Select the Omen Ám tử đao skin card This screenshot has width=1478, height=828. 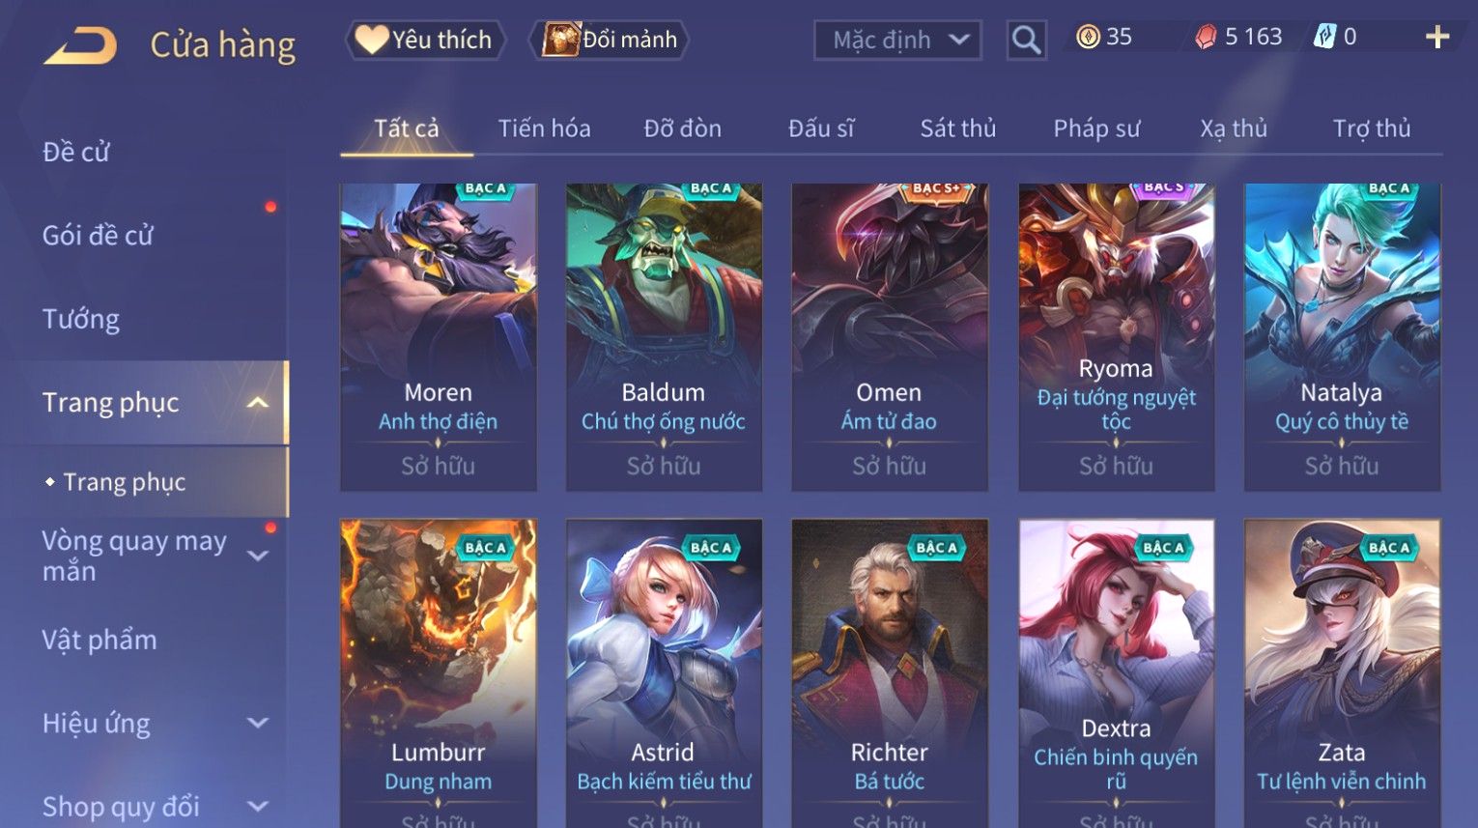click(889, 337)
